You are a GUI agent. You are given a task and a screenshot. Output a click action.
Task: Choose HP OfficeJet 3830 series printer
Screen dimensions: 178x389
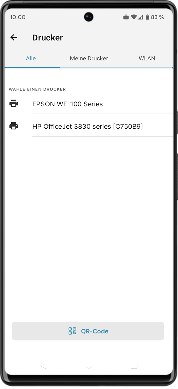coord(89,126)
